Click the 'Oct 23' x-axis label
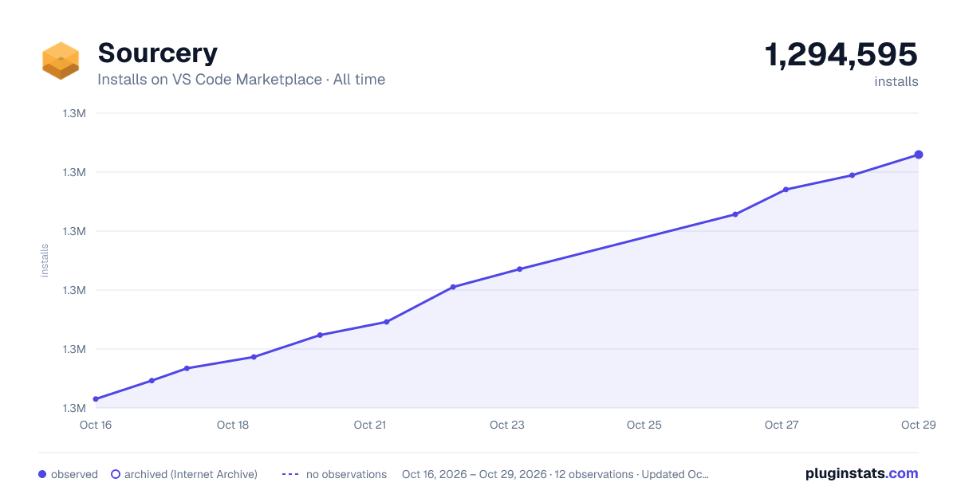The image size is (957, 502). pyautogui.click(x=507, y=425)
